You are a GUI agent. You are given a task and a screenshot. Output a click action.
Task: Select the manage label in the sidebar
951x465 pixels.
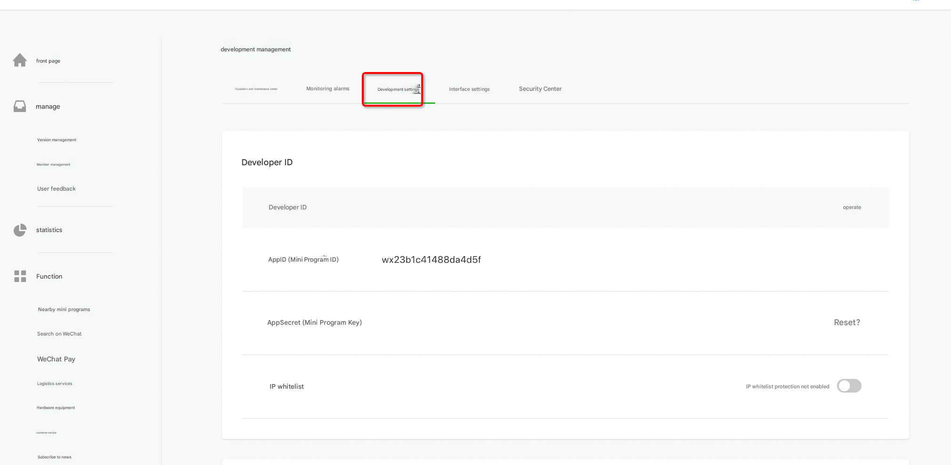(x=48, y=106)
